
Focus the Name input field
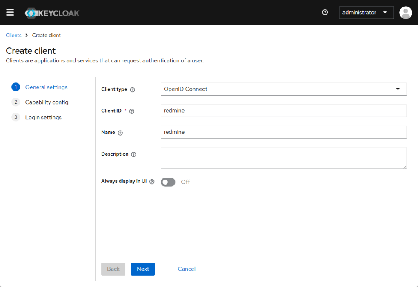[x=283, y=132]
